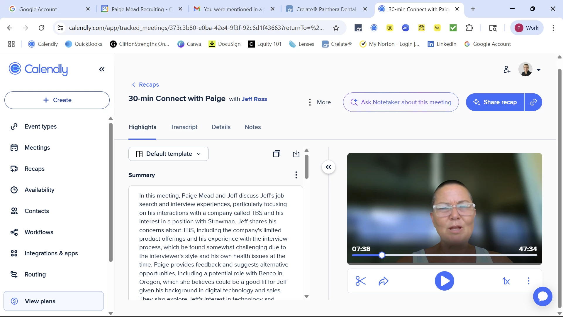Open the browser Extensions puzzle icon

click(469, 28)
